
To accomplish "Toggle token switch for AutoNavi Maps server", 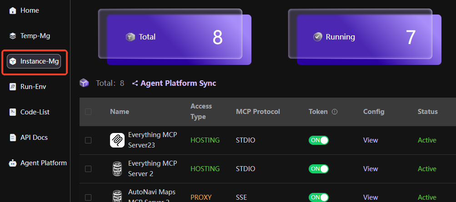I will tap(318, 197).
